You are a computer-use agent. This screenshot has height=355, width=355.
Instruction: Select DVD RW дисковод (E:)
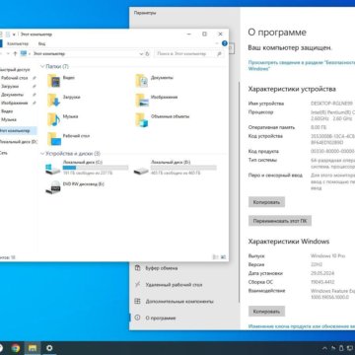[x=75, y=186]
